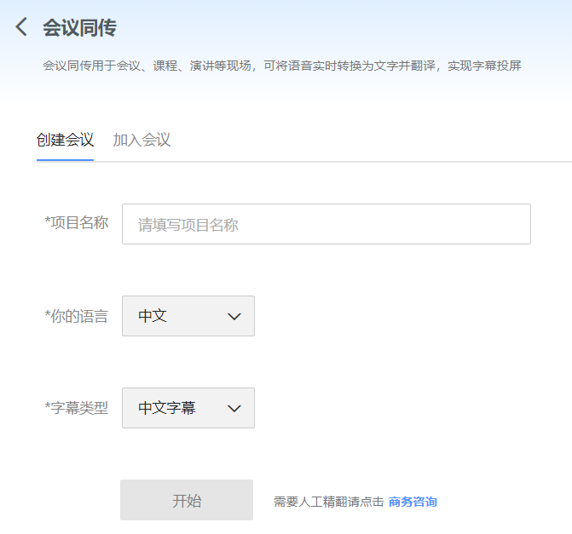
Task: Click the asterisk before 项目名称
Action: [x=48, y=222]
